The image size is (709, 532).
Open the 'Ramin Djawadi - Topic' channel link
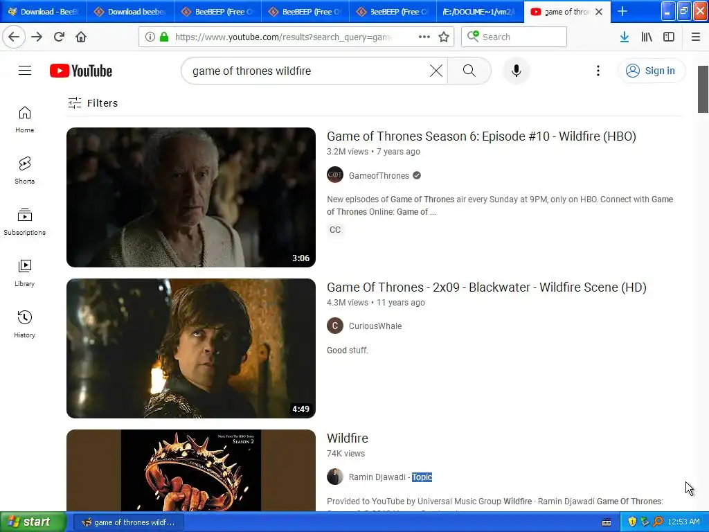tap(391, 477)
